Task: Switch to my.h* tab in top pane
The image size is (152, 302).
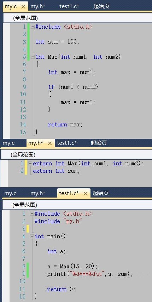Action: 38,6
